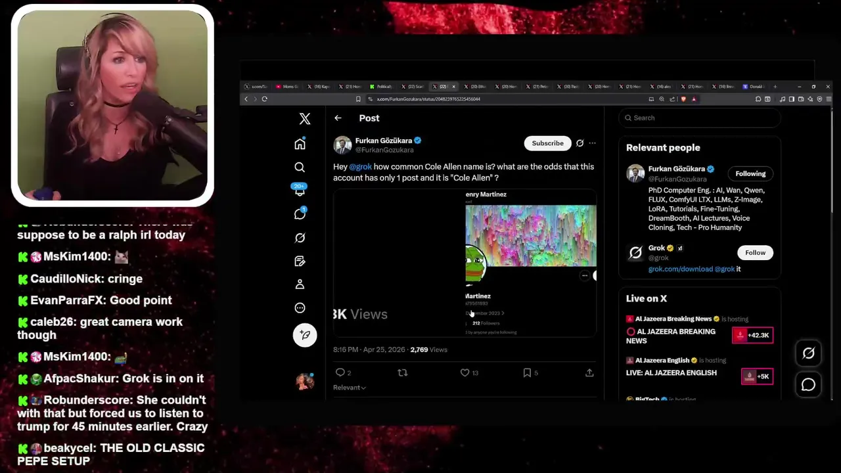Open the grok.com/download link
841x473 pixels.
tap(681, 269)
